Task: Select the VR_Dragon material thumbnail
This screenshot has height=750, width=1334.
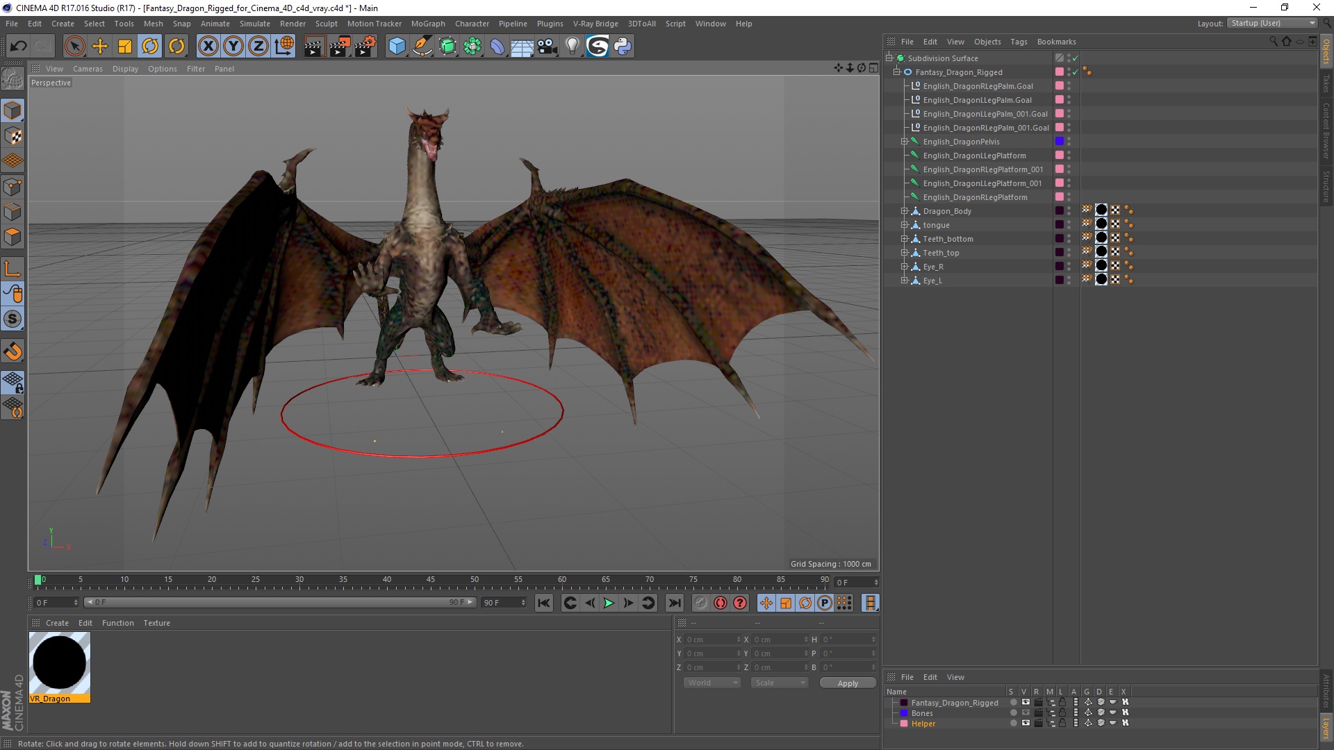Action: [60, 663]
